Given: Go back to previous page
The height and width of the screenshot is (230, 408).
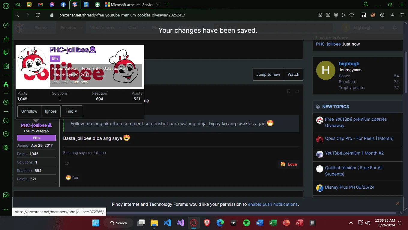Looking at the screenshot, I should (x=18, y=15).
